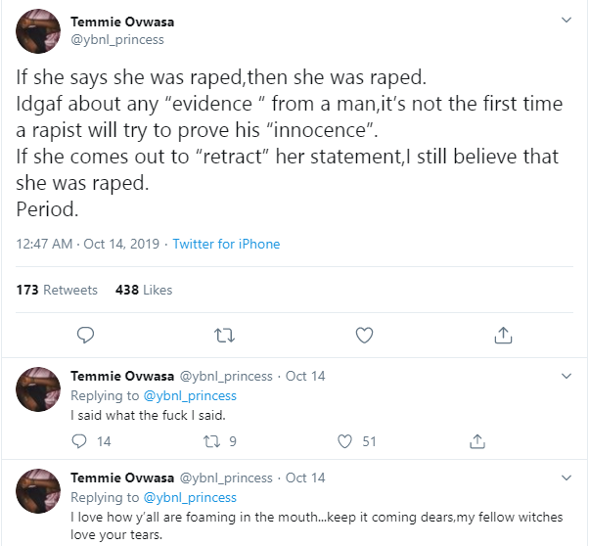Viewport: 589px width, 546px height.
Task: View the 438 Likes list
Action: [143, 290]
